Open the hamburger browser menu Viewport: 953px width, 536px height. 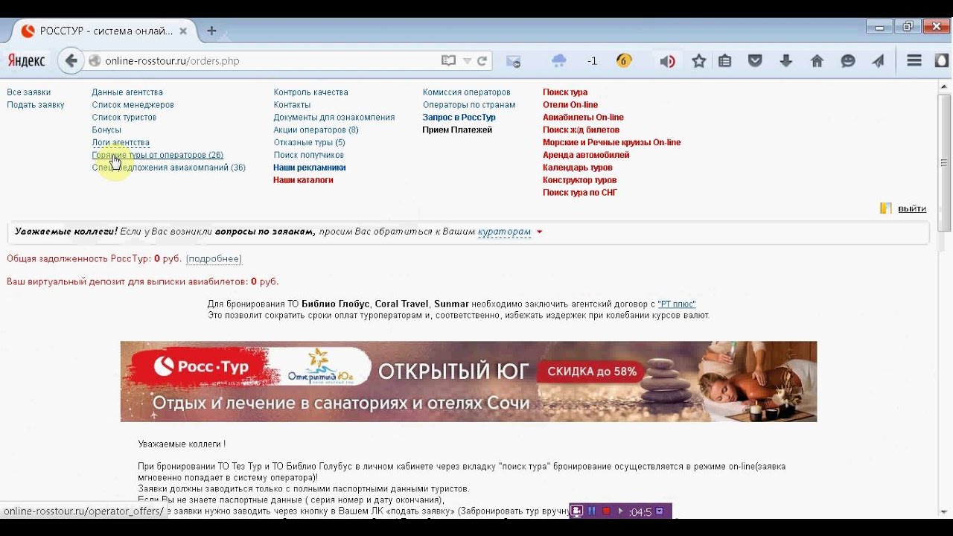click(x=914, y=61)
